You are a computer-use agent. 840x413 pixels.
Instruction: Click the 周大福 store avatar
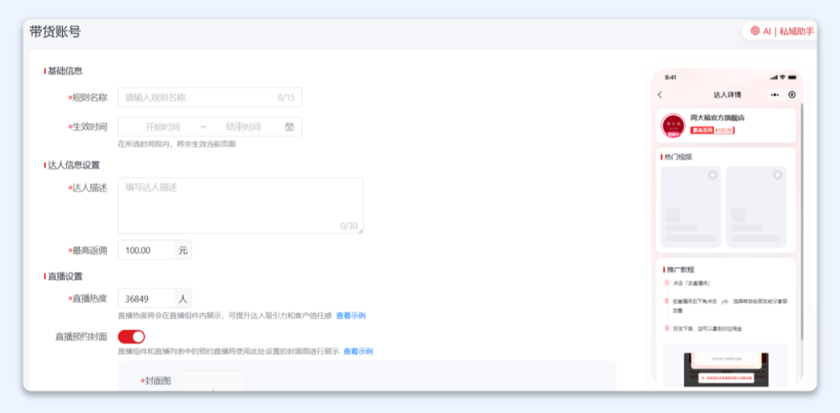[672, 125]
